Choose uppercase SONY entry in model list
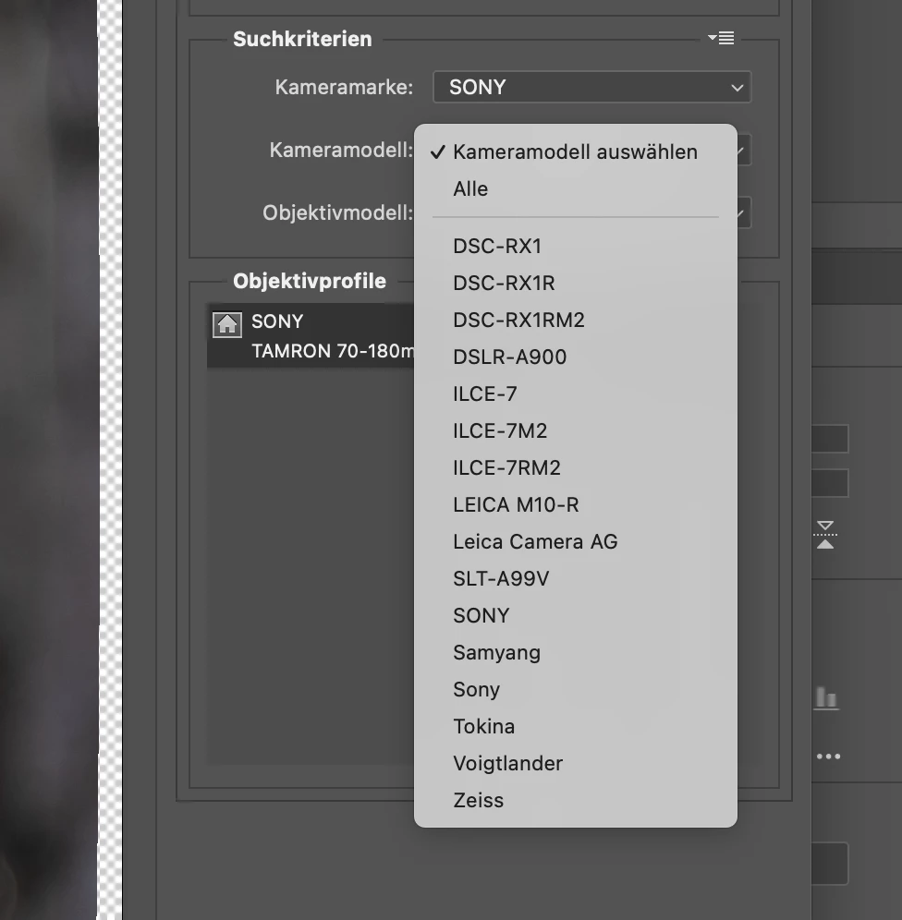This screenshot has height=920, width=902. (575, 615)
